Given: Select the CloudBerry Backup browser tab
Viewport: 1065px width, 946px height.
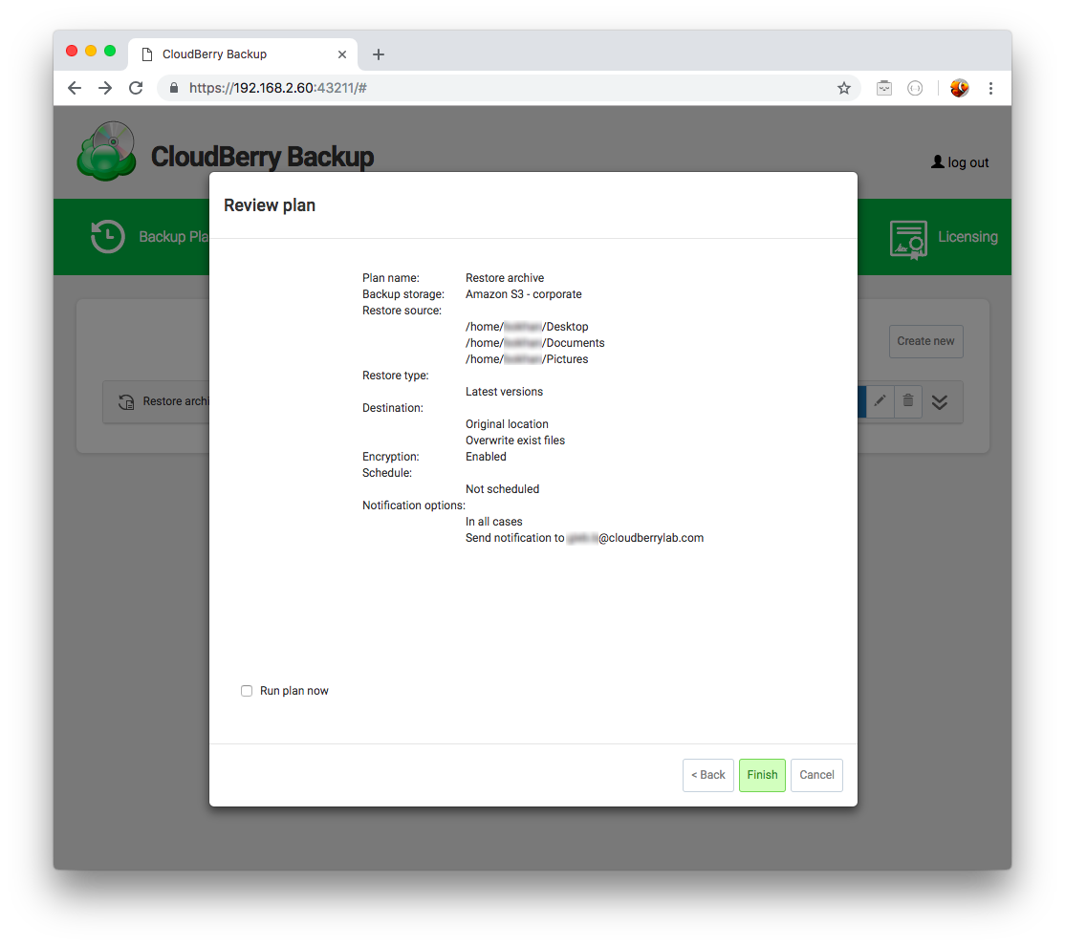Looking at the screenshot, I should [243, 54].
